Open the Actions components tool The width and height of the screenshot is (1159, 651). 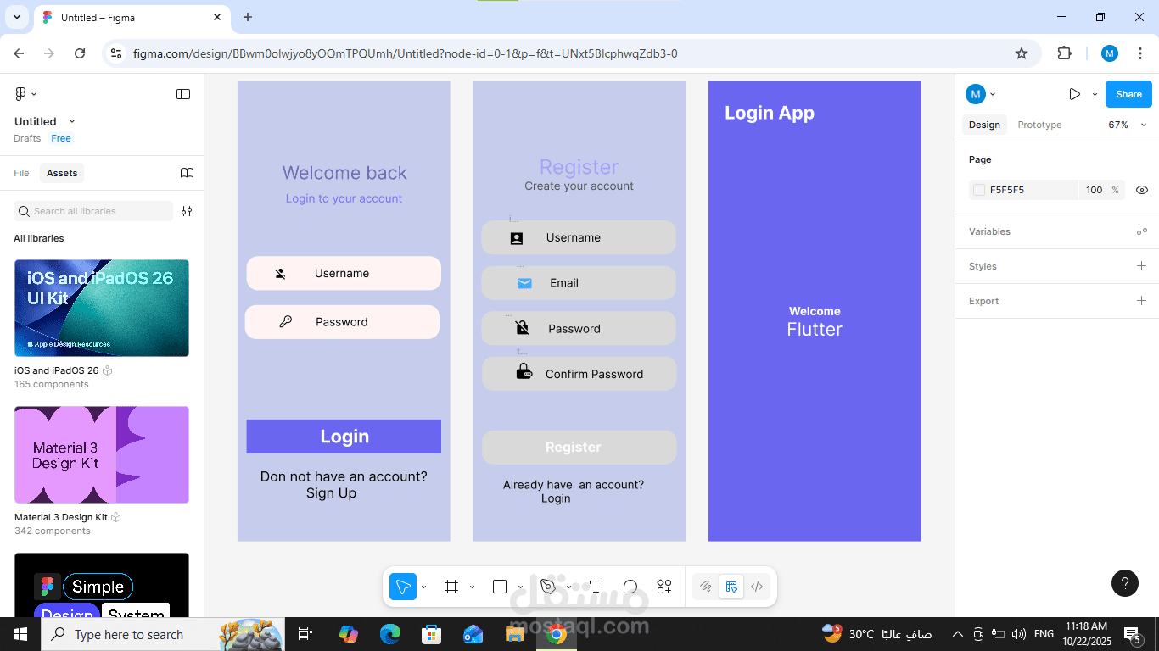(x=664, y=587)
